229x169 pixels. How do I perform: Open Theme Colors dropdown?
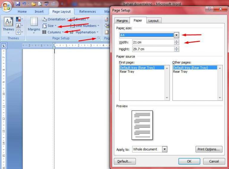pyautogui.click(x=19, y=19)
